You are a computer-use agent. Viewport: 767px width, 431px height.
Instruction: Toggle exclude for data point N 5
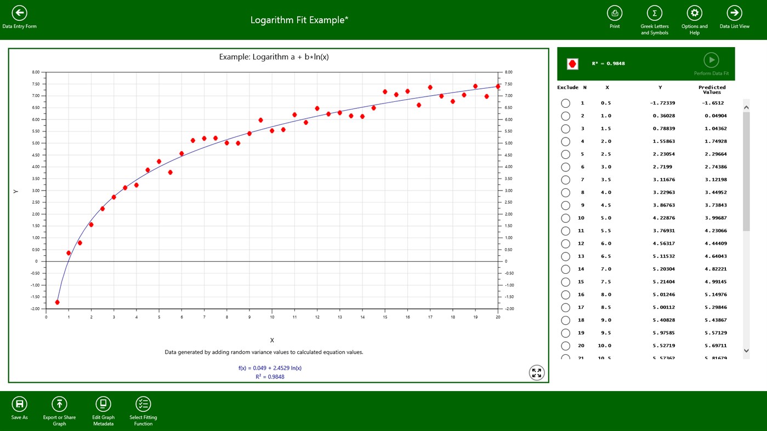click(565, 154)
